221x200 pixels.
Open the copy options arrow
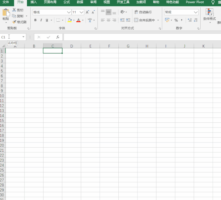27,16
